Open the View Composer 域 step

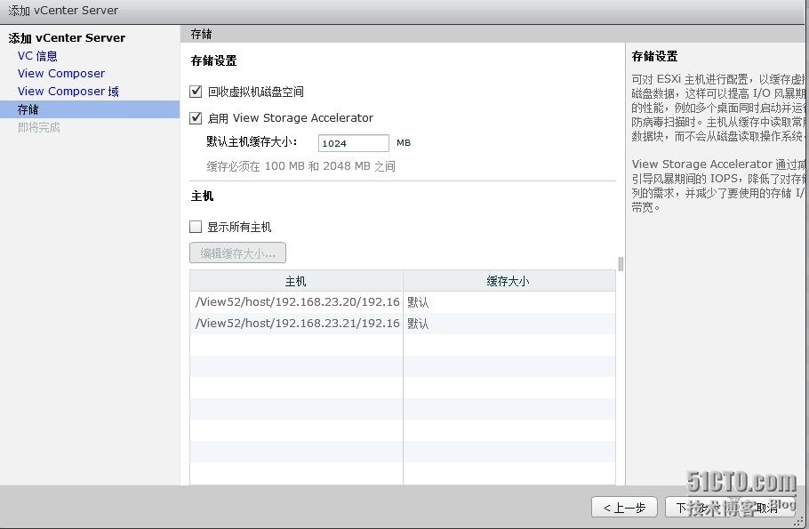pos(68,92)
